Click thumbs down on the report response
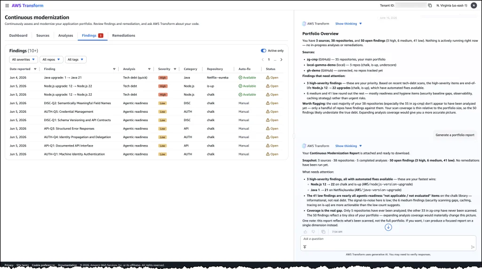The width and height of the screenshot is (482, 269). 313,232
